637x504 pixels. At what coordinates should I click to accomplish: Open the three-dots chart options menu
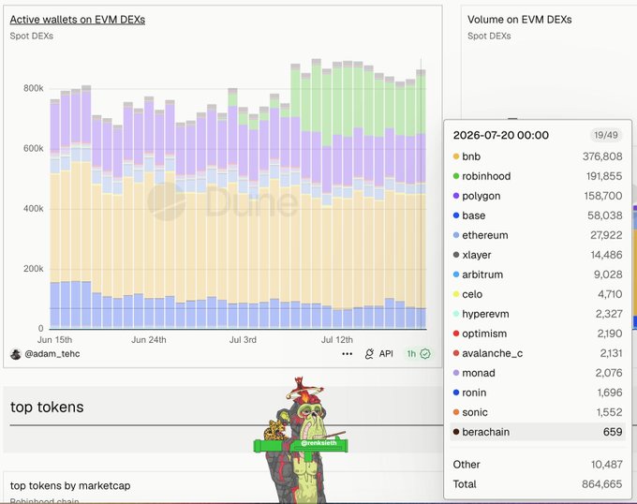point(347,354)
